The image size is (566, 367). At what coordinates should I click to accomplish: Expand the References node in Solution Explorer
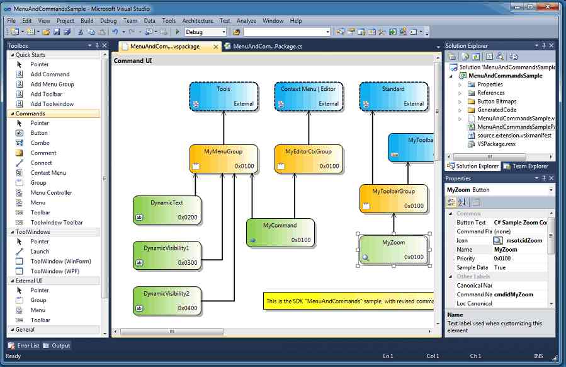click(x=460, y=93)
